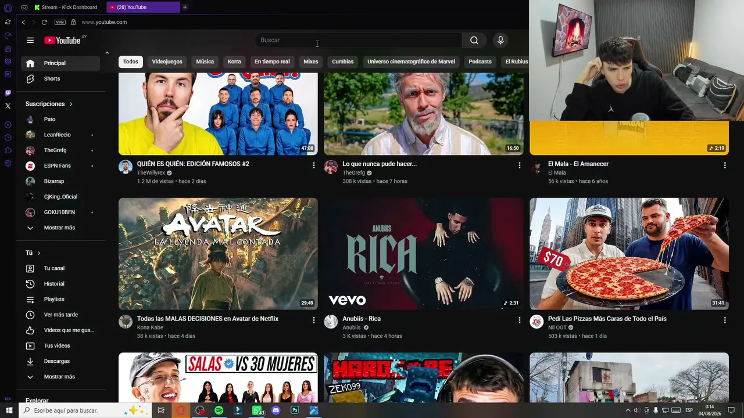The image size is (744, 418).
Task: Reload the page in browser toolbar
Action: (44, 22)
